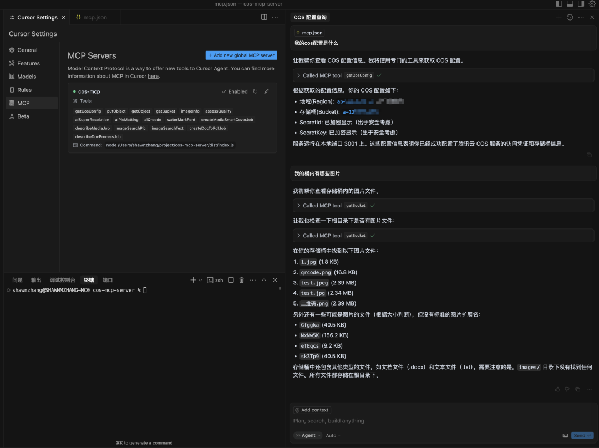
Task: Follow the 'here' MCP documentation link
Action: pos(153,76)
